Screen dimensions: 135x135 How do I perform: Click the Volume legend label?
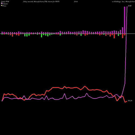point(5,4)
